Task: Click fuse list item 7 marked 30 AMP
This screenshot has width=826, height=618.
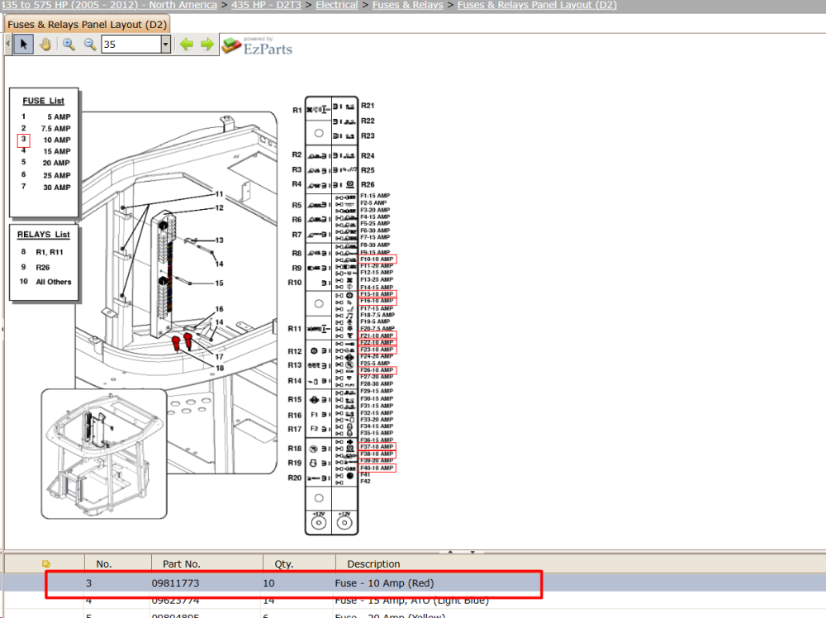Action: [45, 187]
